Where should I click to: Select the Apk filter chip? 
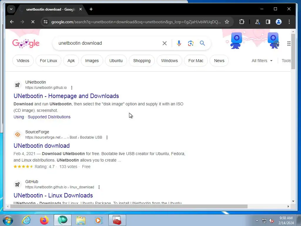[71, 61]
